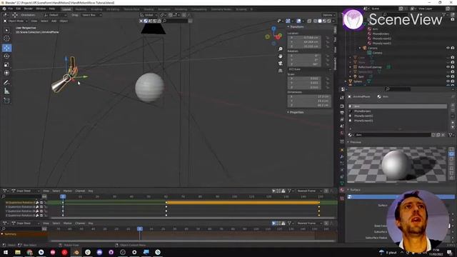Collapse the Transform panel in sidebar
This screenshot has height=257, width=457.
pyautogui.click(x=296, y=27)
